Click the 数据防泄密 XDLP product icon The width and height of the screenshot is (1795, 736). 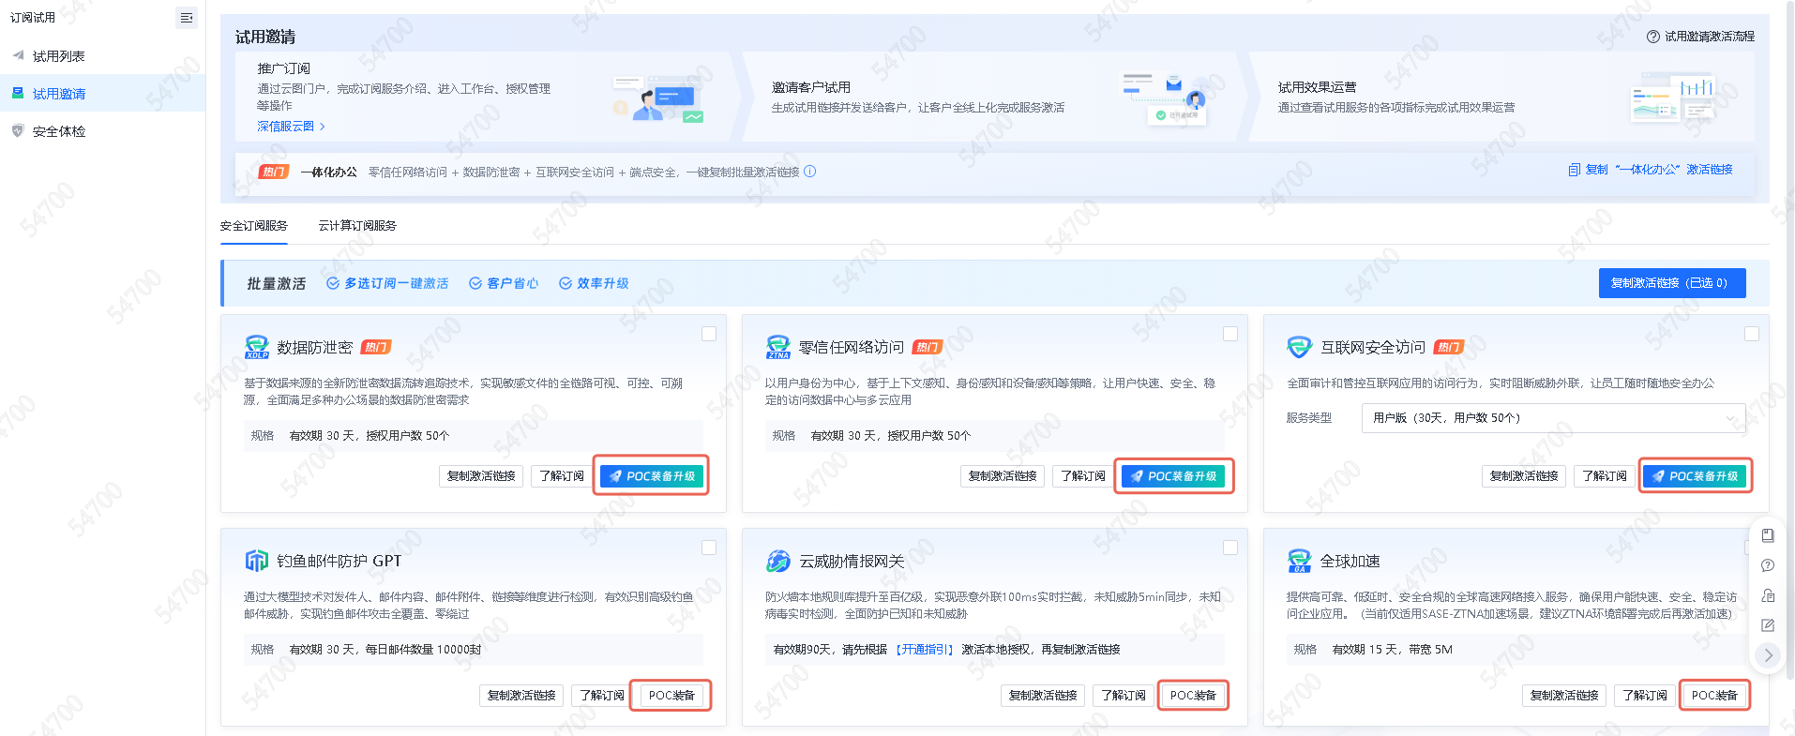point(256,347)
